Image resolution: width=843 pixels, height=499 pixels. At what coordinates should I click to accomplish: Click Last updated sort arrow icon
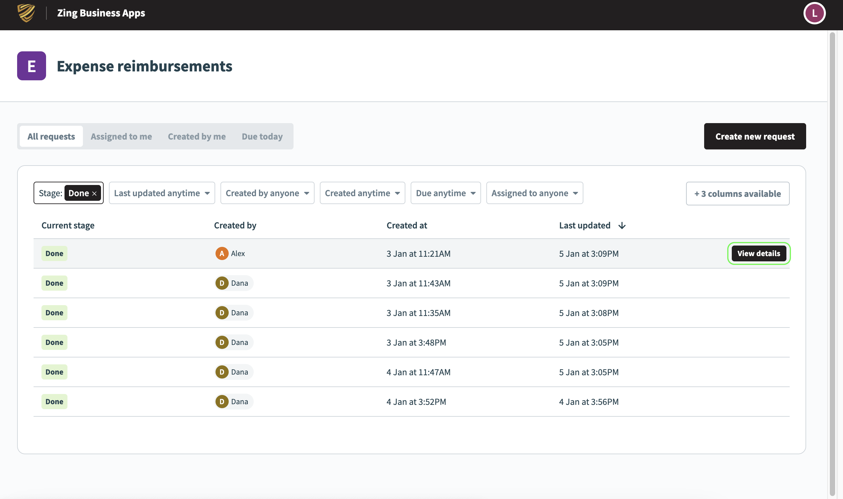[622, 225]
